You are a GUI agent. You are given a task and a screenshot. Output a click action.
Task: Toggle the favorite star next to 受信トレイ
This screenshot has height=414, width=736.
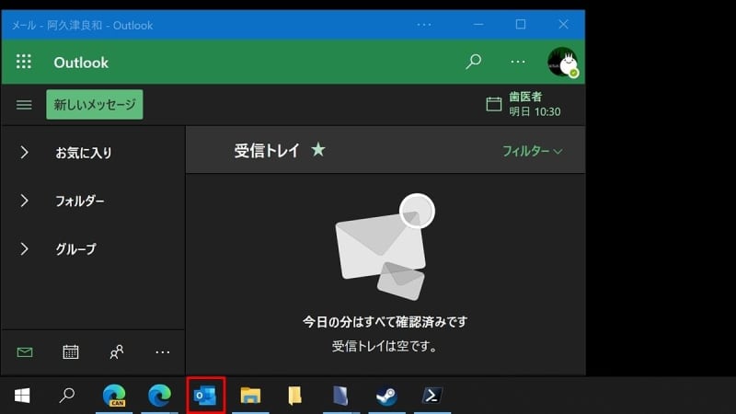(x=317, y=150)
